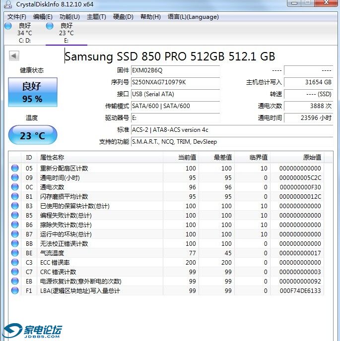Screen dimensions: 340x341
Task: Click status orb for attribute 0C 通电次数
Action: coord(15,187)
